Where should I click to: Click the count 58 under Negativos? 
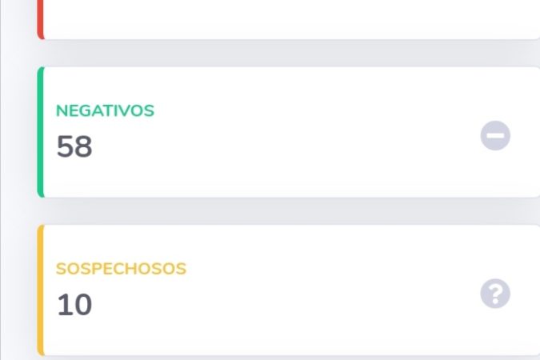74,146
